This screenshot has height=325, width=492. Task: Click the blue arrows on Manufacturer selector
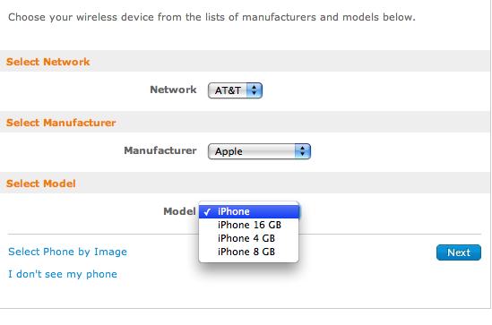tap(303, 151)
